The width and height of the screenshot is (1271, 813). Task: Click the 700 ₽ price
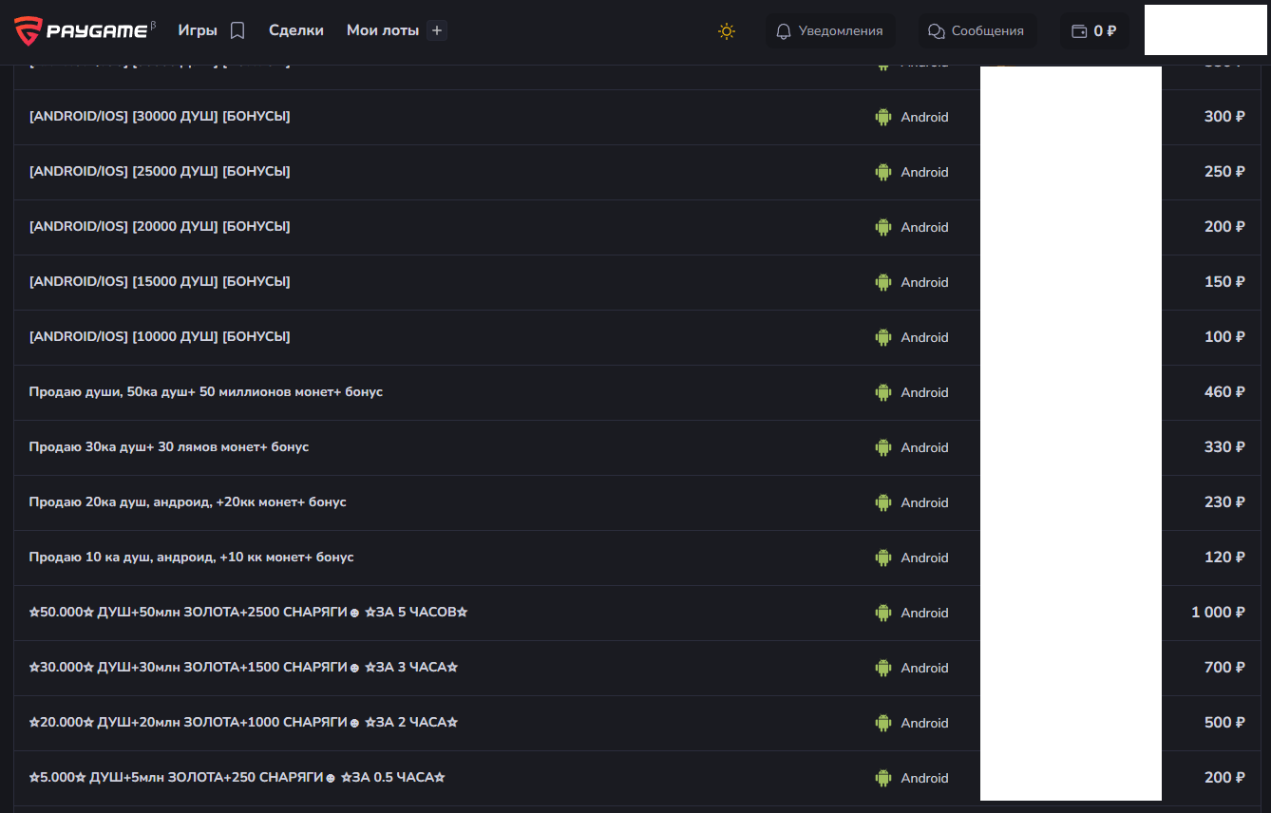point(1224,668)
